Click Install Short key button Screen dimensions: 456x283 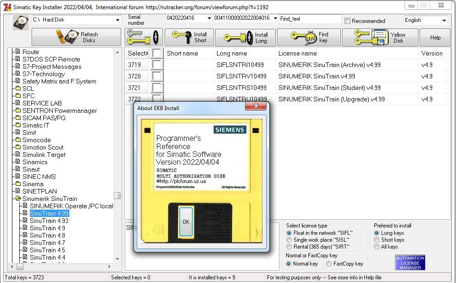189,37
